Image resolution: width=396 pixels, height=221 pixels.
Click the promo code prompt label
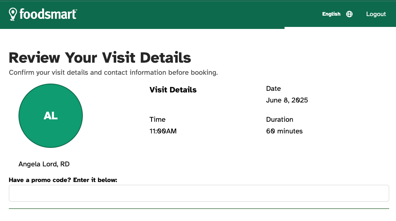(63, 180)
